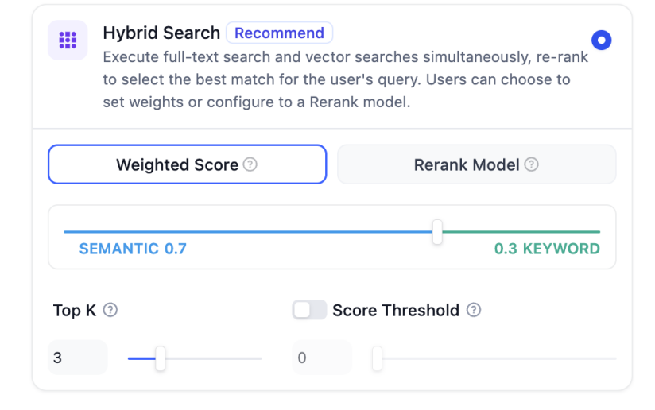This screenshot has height=410, width=655.
Task: Click the Top K number input field
Action: 77,358
